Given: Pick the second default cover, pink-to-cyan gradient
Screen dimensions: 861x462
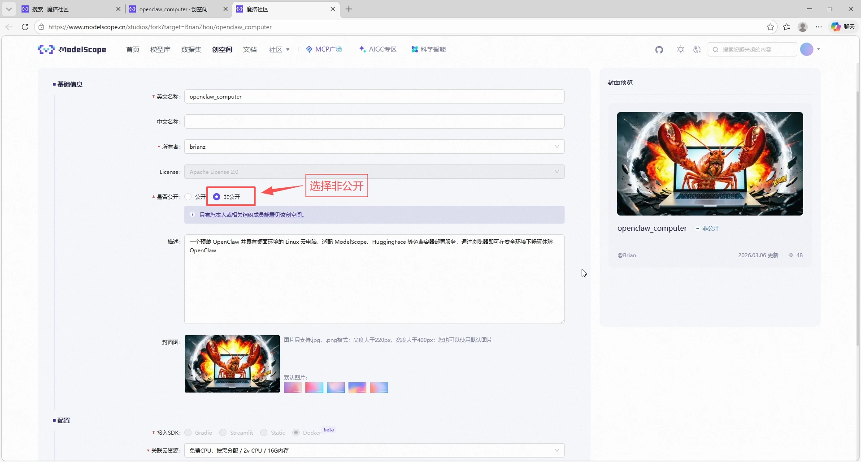Looking at the screenshot, I should 314,388.
